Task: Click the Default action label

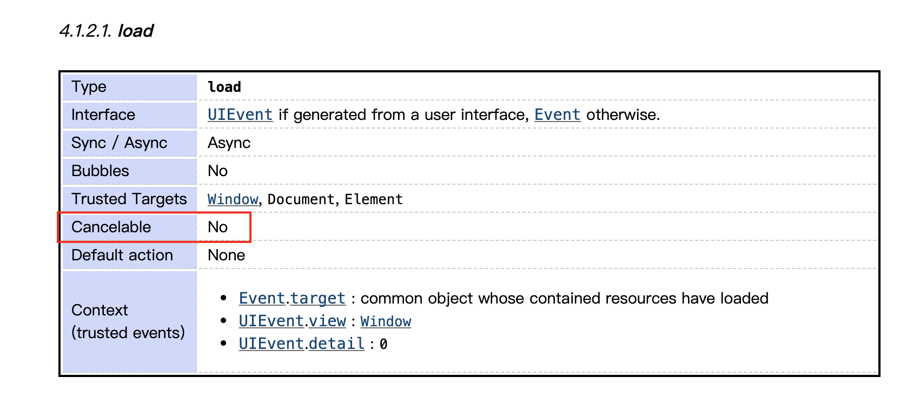Action: tap(129, 255)
